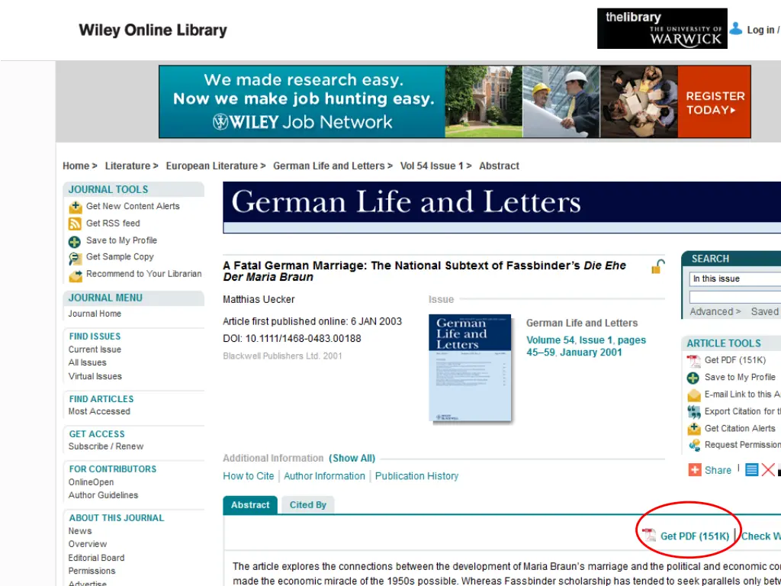Open the German Life and Letters breadcrumb link

coord(329,166)
